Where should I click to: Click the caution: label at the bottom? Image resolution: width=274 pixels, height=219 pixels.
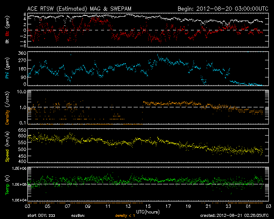78,216
